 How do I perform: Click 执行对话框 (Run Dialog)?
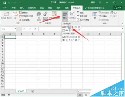click(83, 20)
